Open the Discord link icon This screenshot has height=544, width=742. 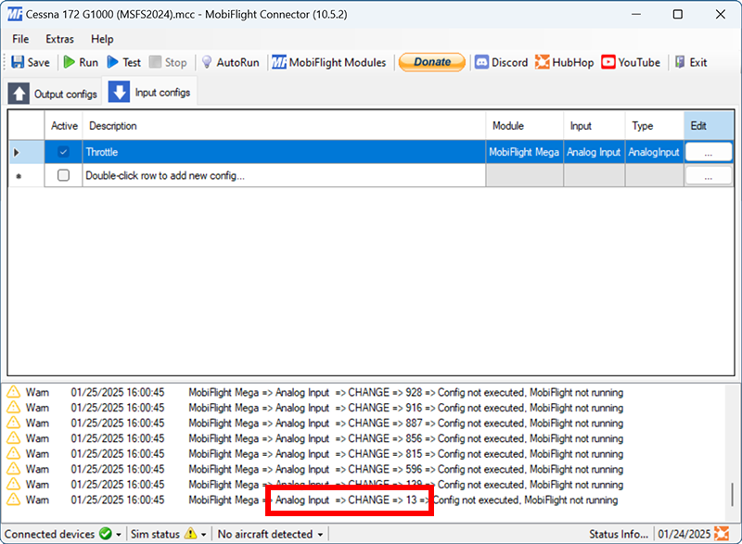(x=482, y=62)
